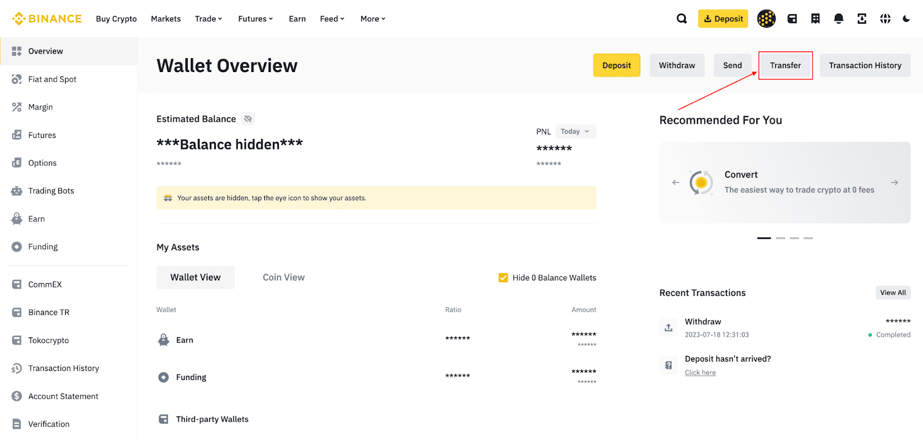Open the notifications bell icon
Viewport: 923px width, 440px height.
point(838,19)
